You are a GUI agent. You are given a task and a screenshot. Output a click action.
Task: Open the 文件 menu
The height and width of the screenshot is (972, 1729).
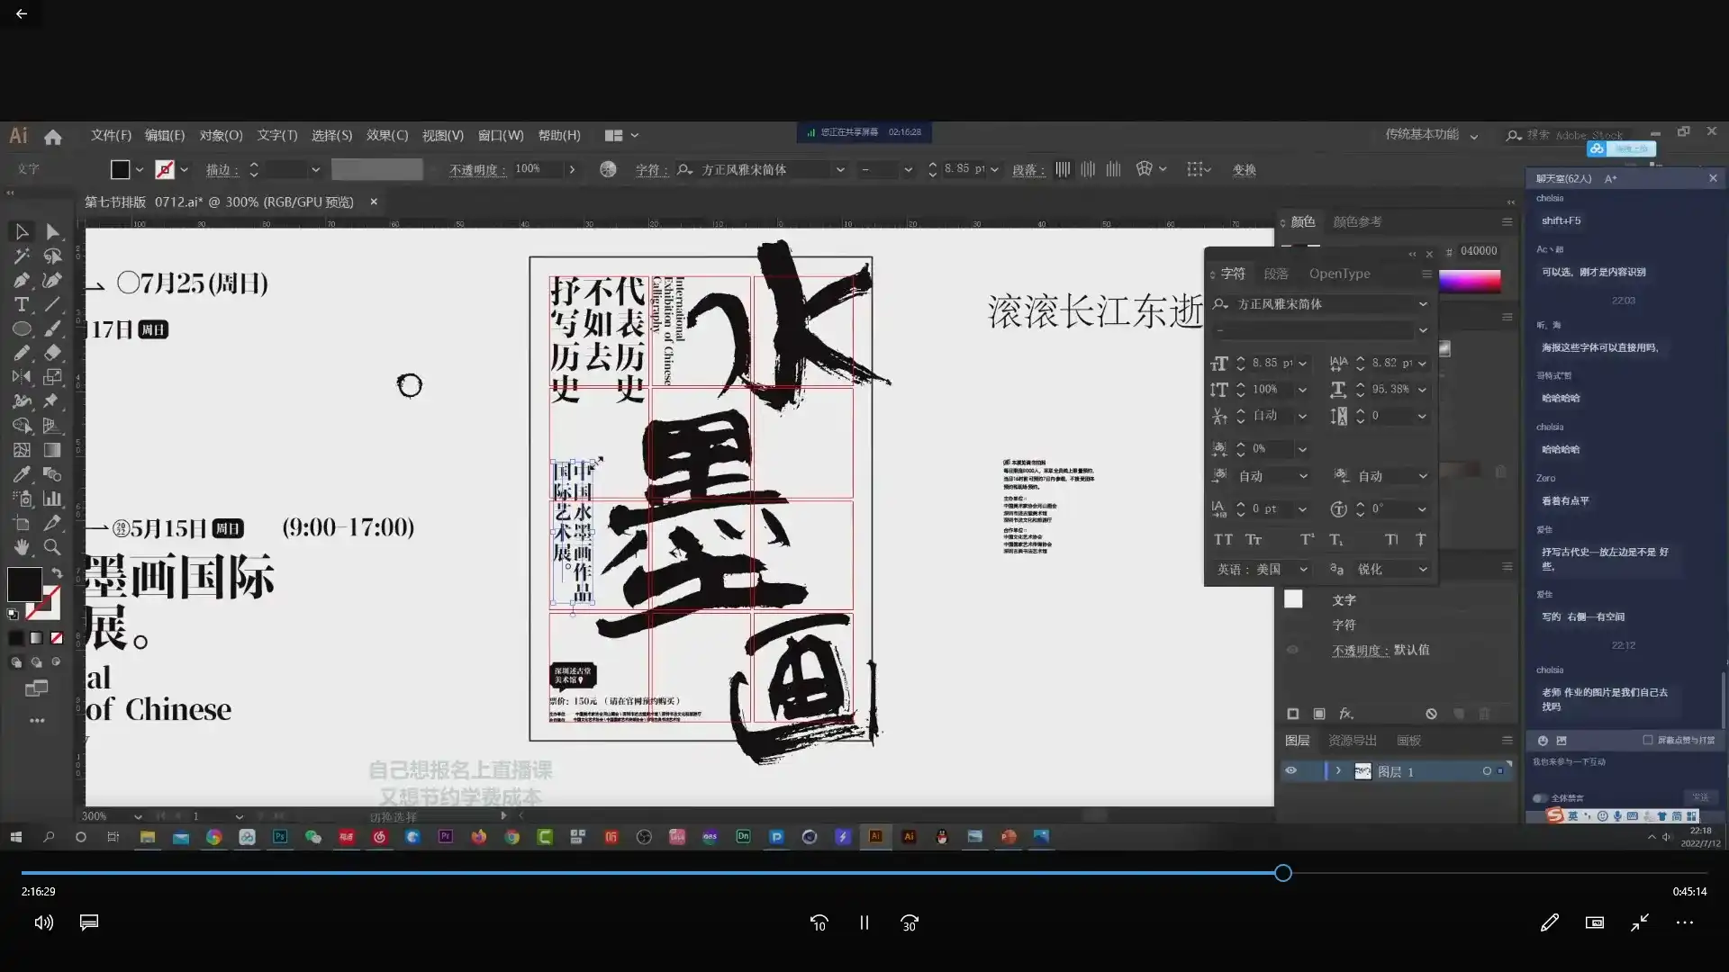(x=109, y=135)
